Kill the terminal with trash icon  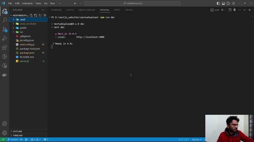point(235,10)
